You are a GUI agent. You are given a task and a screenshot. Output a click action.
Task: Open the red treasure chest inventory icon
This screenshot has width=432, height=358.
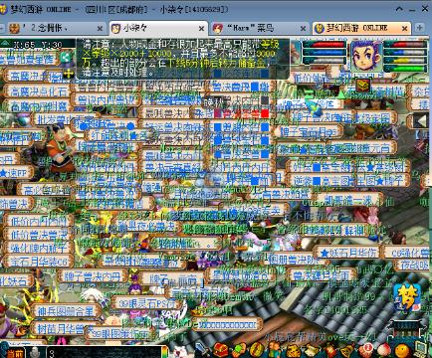pyautogui.click(x=221, y=350)
